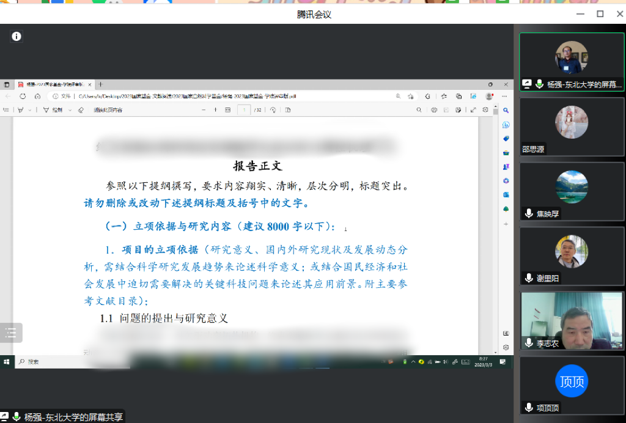
Task: Show hidden system tray icons chevron
Action: point(413,362)
